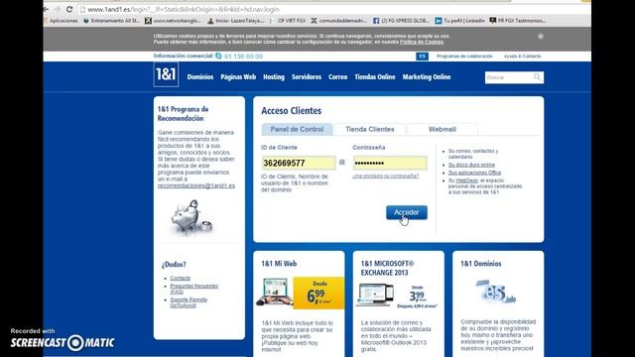Open the Tu perfil LinkedIn bookmark
Image resolution: width=635 pixels, height=357 pixels.
pos(460,20)
